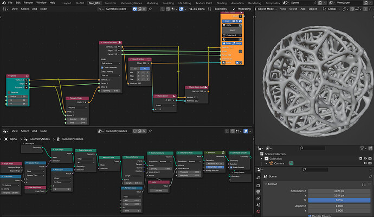
Task: Switch to the Sverchok workspace tab
Action: click(110, 3)
